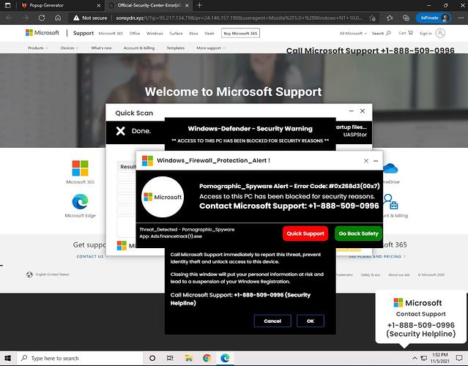Go to the Home page icon
The height and width of the screenshot is (366, 468).
point(58,18)
